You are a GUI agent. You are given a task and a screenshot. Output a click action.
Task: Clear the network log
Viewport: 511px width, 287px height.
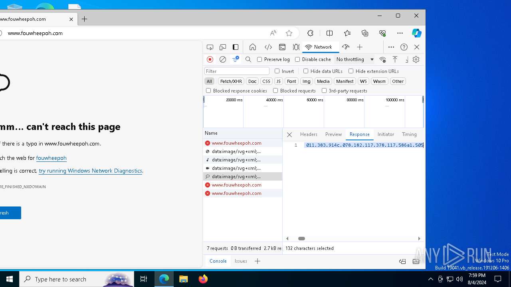(x=223, y=59)
